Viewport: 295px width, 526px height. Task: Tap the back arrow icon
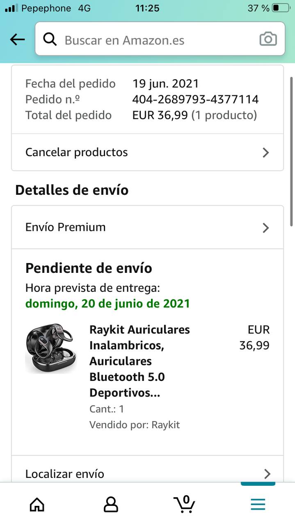(x=17, y=39)
